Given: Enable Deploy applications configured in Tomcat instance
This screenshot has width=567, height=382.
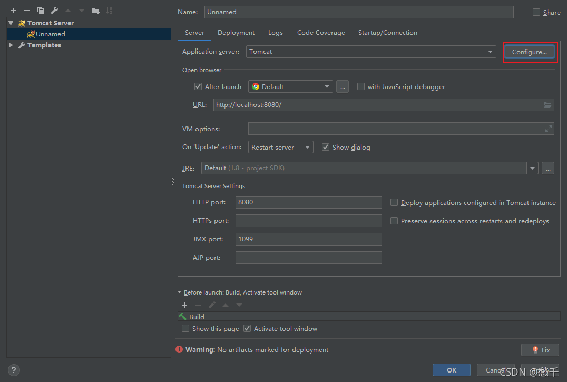Looking at the screenshot, I should pyautogui.click(x=394, y=202).
